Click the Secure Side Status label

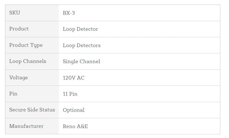[32, 110]
